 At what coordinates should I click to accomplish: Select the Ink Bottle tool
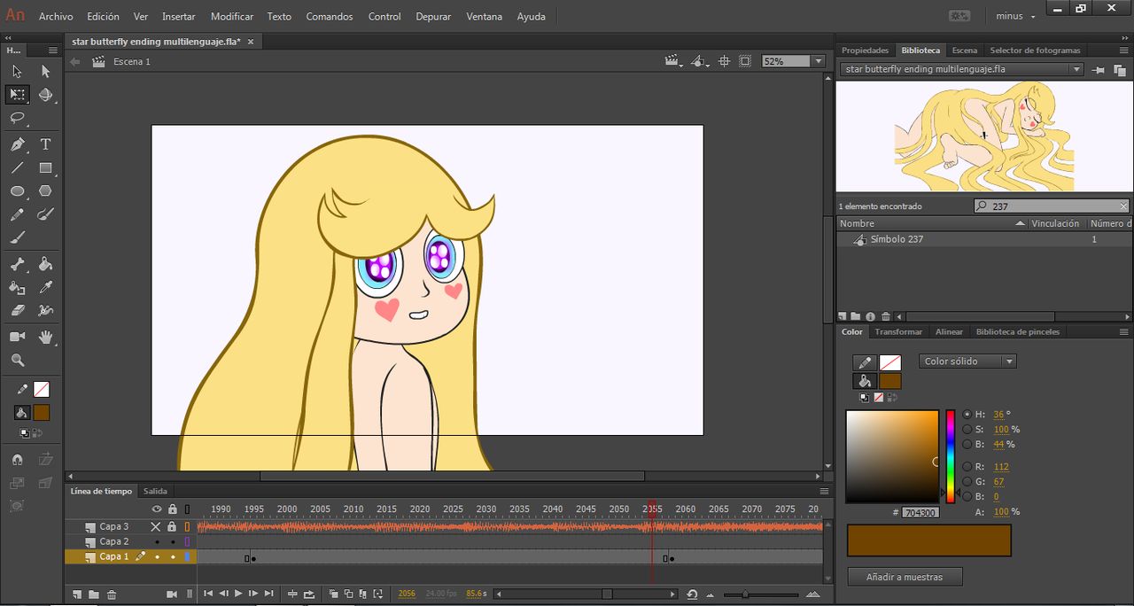click(17, 288)
